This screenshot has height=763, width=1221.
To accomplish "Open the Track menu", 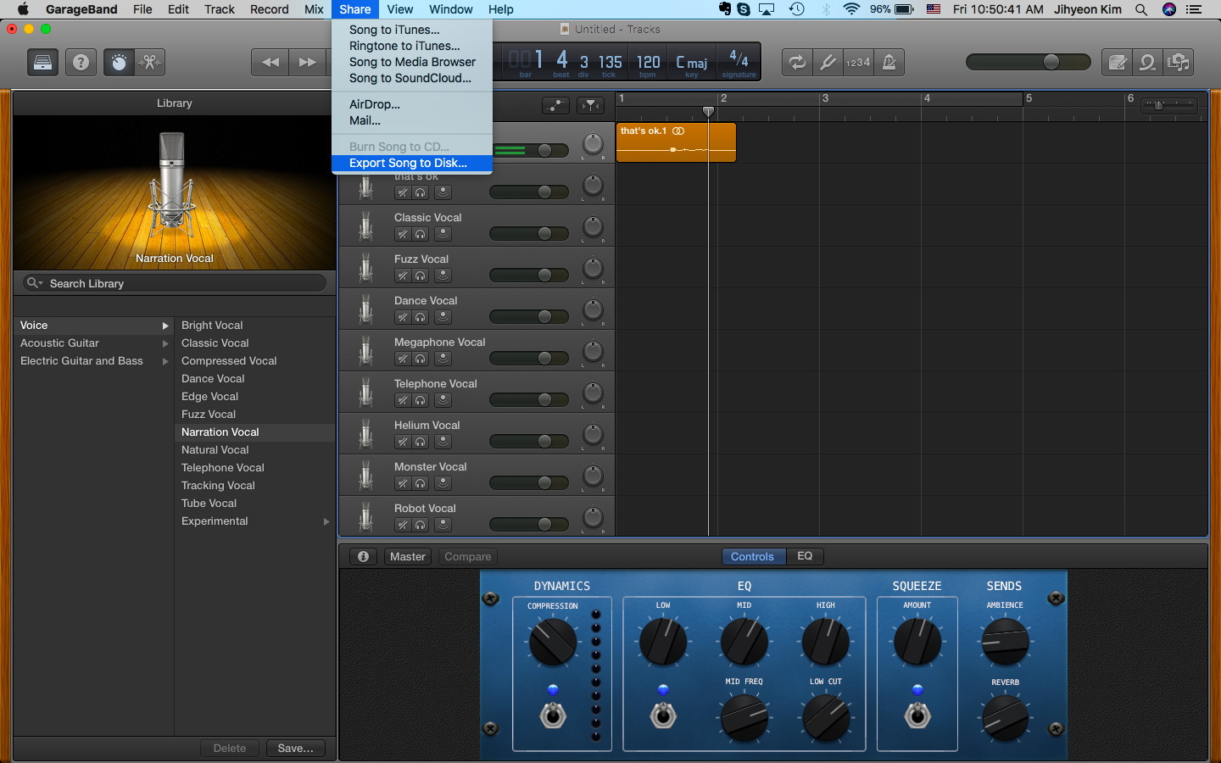I will coord(220,9).
